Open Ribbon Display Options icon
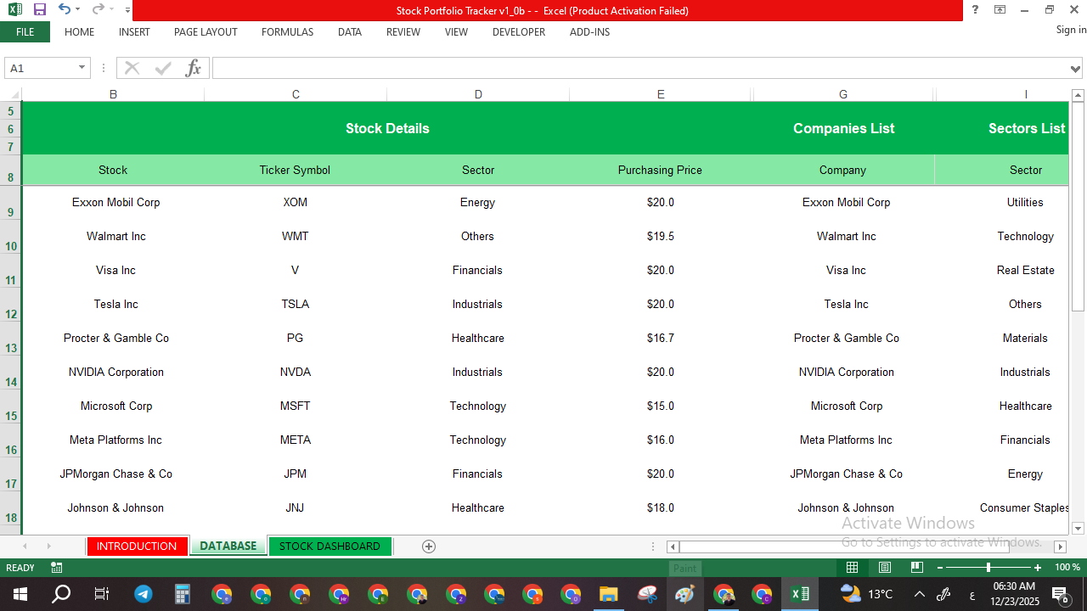Screen dimensions: 1087x611 click(1000, 9)
